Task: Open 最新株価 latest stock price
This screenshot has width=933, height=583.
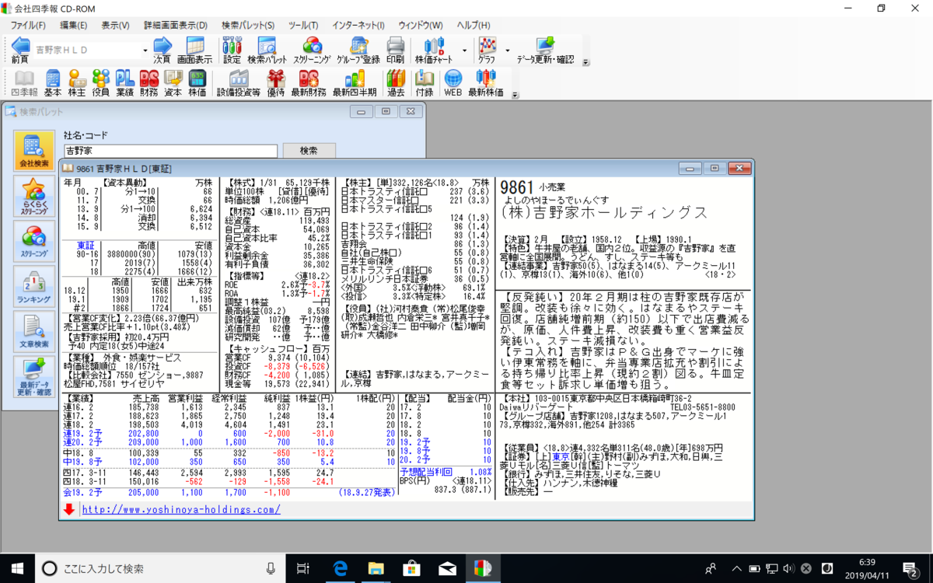Action: tap(486, 83)
